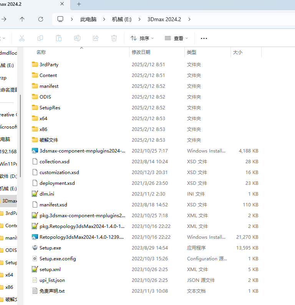Select pkg.Retopology3dsMax2024 XML file

(x=78, y=226)
